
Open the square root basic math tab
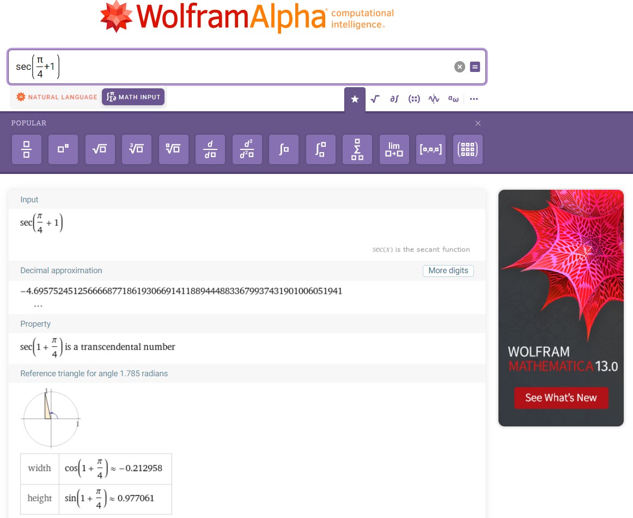[x=375, y=99]
